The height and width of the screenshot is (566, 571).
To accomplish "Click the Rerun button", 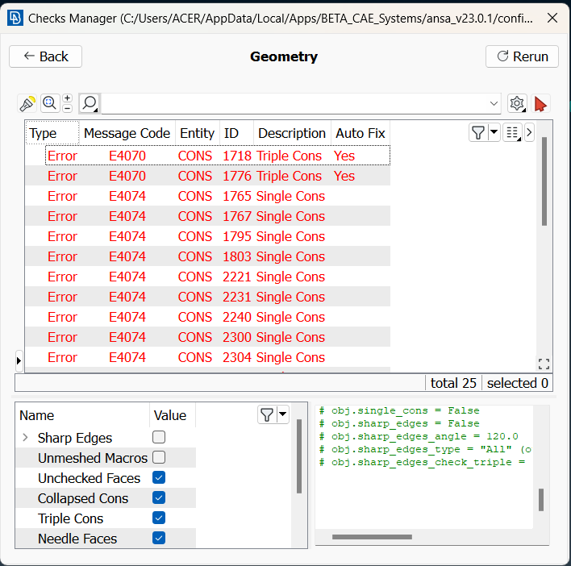I will point(522,56).
